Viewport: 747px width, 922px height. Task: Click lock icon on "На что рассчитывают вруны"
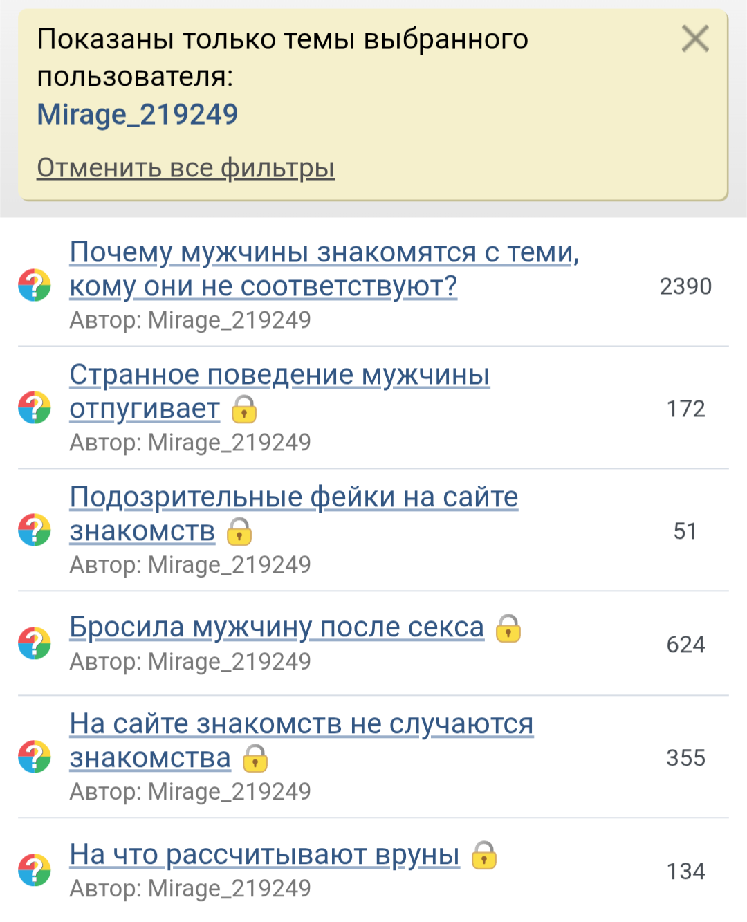pyautogui.click(x=483, y=856)
